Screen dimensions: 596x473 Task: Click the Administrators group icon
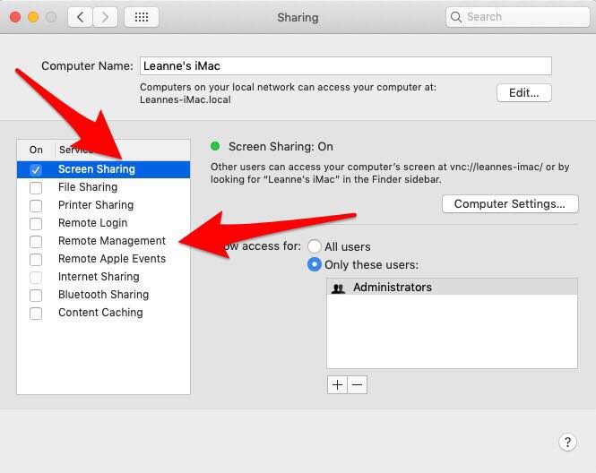click(x=338, y=288)
